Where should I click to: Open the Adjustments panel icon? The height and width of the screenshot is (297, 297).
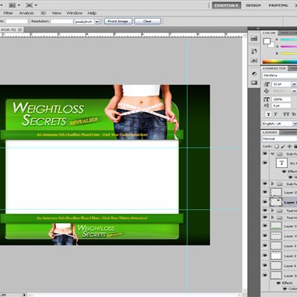(x=254, y=74)
